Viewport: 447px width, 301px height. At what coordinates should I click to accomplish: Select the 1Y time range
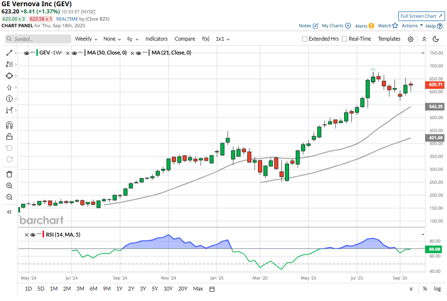[x=120, y=289]
